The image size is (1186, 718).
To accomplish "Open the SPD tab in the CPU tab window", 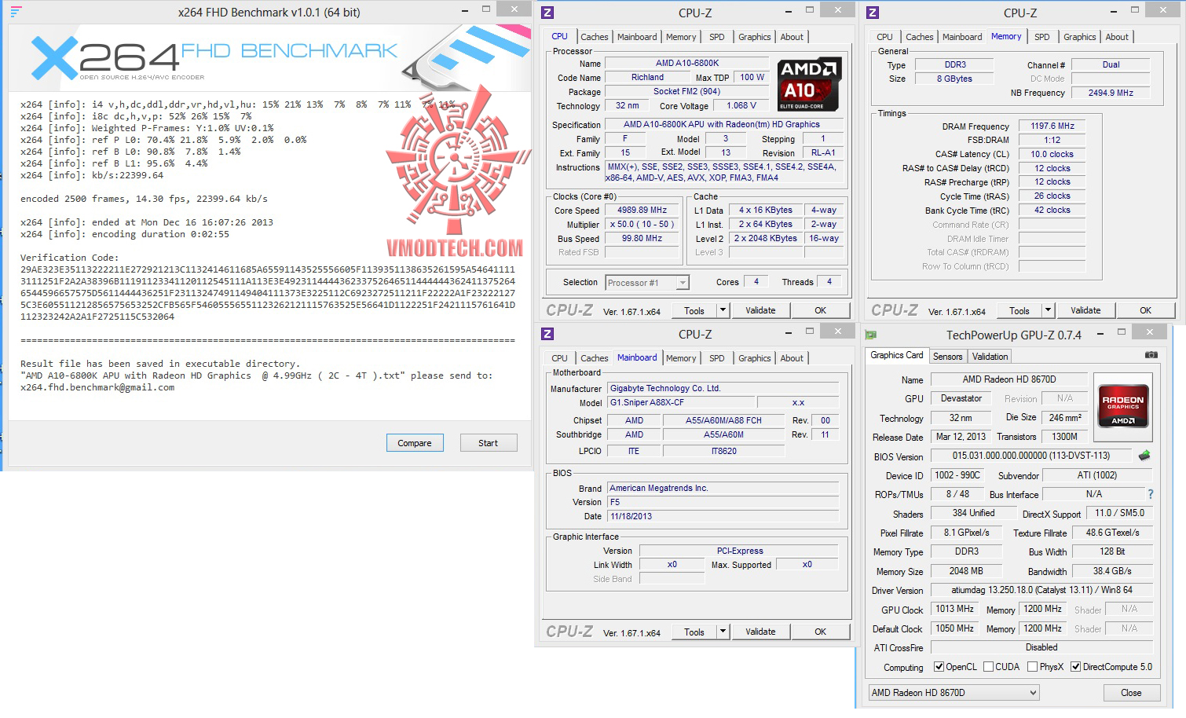I will pyautogui.click(x=716, y=37).
